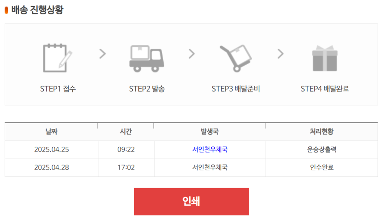Click the 운송장출력 status cell

pyautogui.click(x=322, y=150)
